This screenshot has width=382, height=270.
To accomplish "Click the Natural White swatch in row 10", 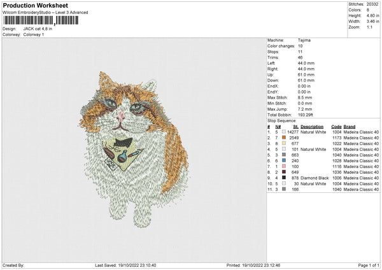I will pyautogui.click(x=284, y=183).
